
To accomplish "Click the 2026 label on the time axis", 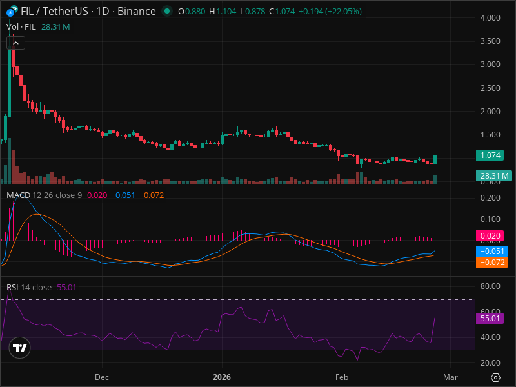I will (222, 377).
